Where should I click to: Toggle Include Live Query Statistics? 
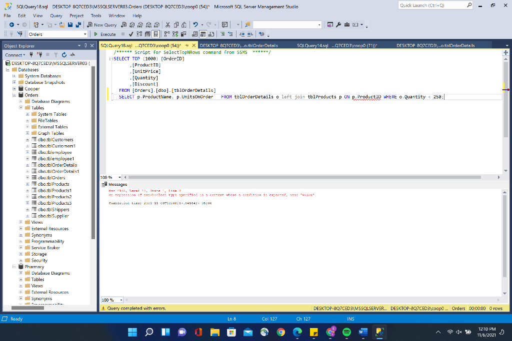(175, 34)
